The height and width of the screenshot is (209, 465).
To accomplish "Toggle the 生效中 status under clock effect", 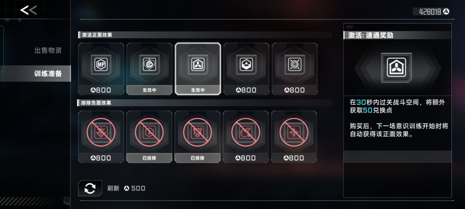I will click(149, 90).
